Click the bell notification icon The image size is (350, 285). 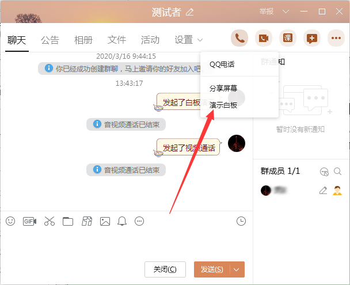click(122, 221)
